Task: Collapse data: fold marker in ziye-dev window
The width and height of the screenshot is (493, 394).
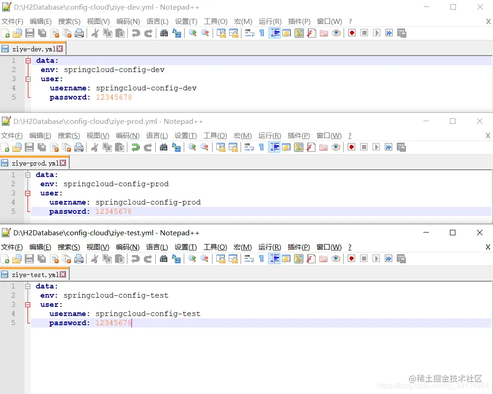Action: [x=28, y=61]
